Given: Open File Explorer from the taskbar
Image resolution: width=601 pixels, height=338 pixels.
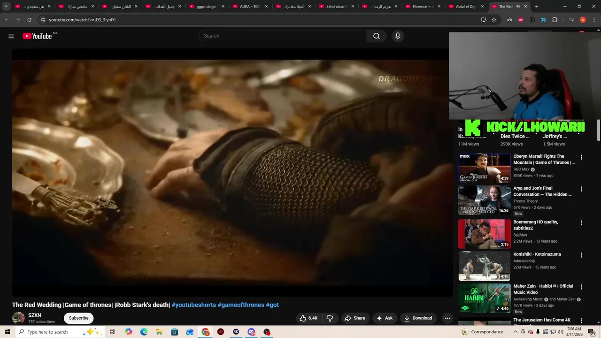Looking at the screenshot, I should (x=159, y=332).
